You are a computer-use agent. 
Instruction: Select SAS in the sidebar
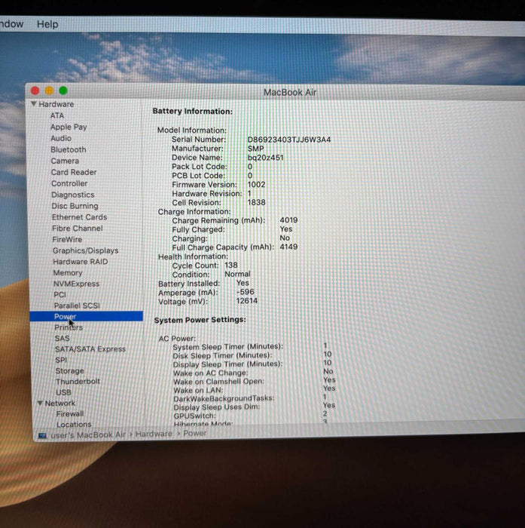tap(63, 338)
